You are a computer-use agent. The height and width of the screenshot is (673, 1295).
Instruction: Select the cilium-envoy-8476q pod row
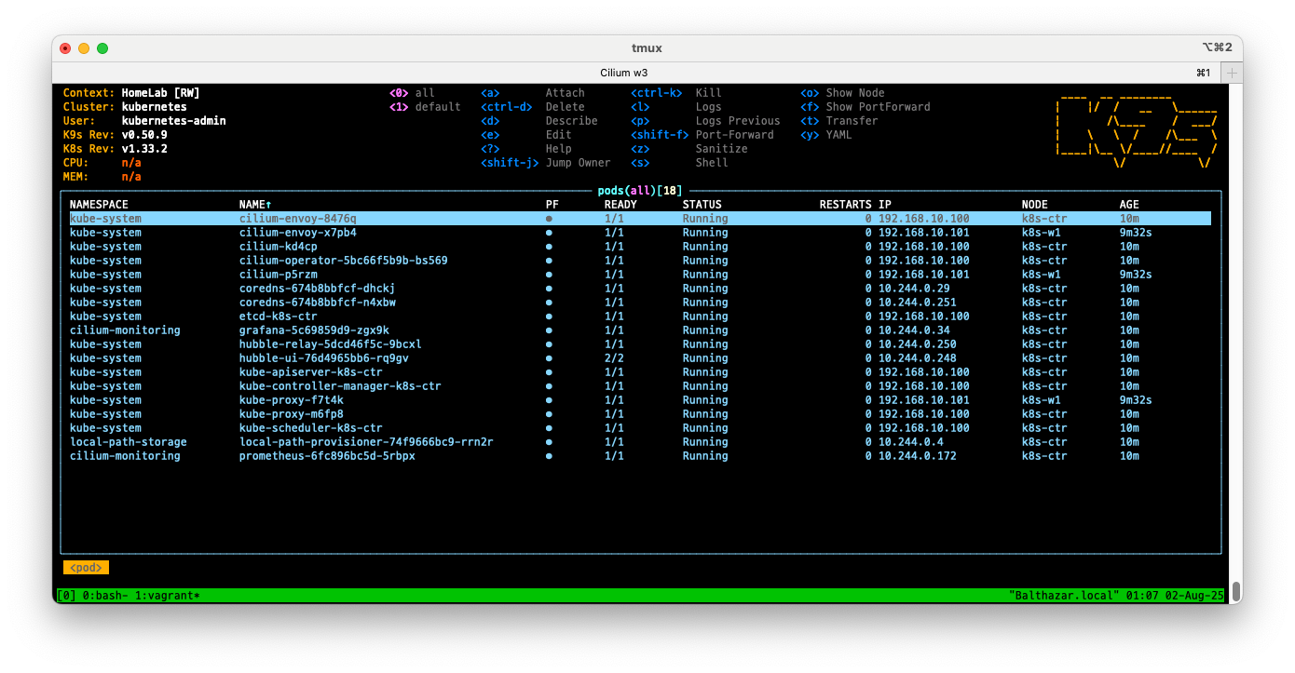click(640, 219)
